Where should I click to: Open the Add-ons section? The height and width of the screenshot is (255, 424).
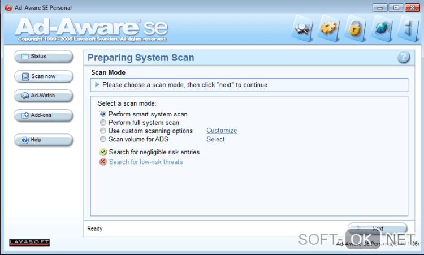[x=44, y=115]
